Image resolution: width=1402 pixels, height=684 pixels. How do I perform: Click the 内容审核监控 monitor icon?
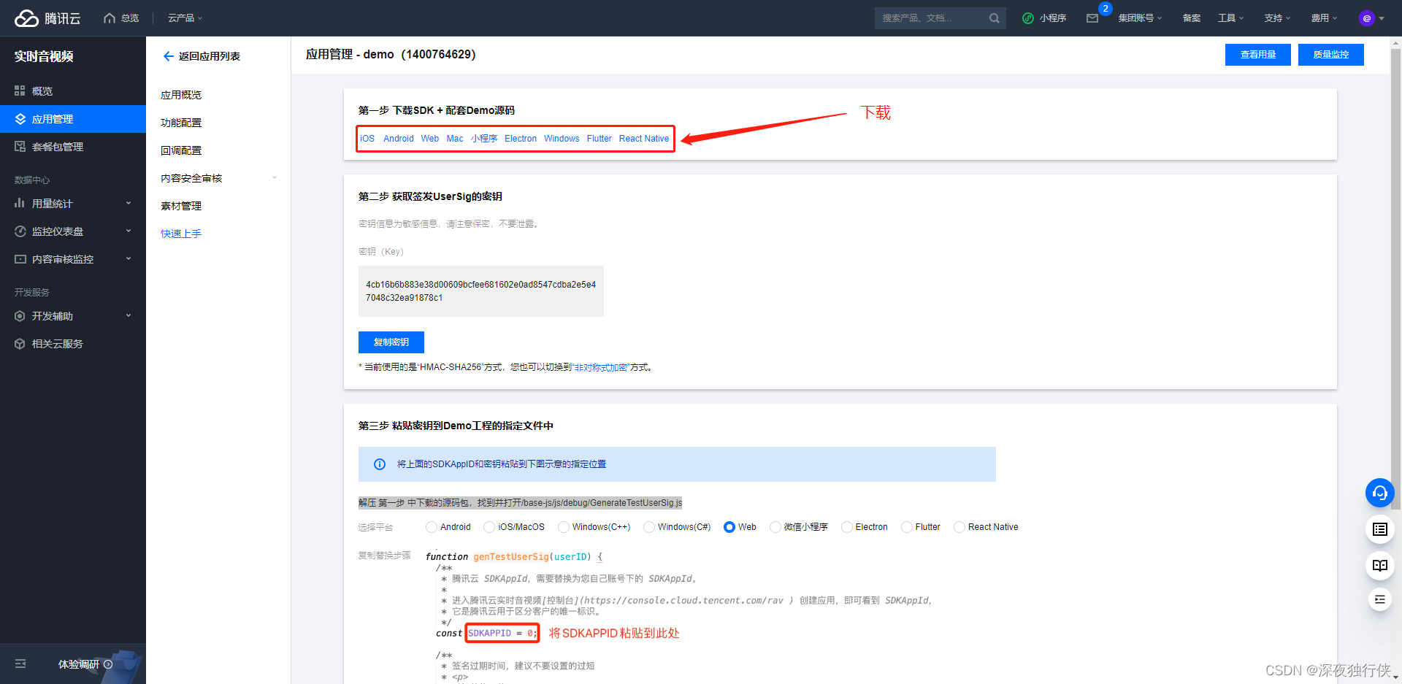pyautogui.click(x=20, y=259)
